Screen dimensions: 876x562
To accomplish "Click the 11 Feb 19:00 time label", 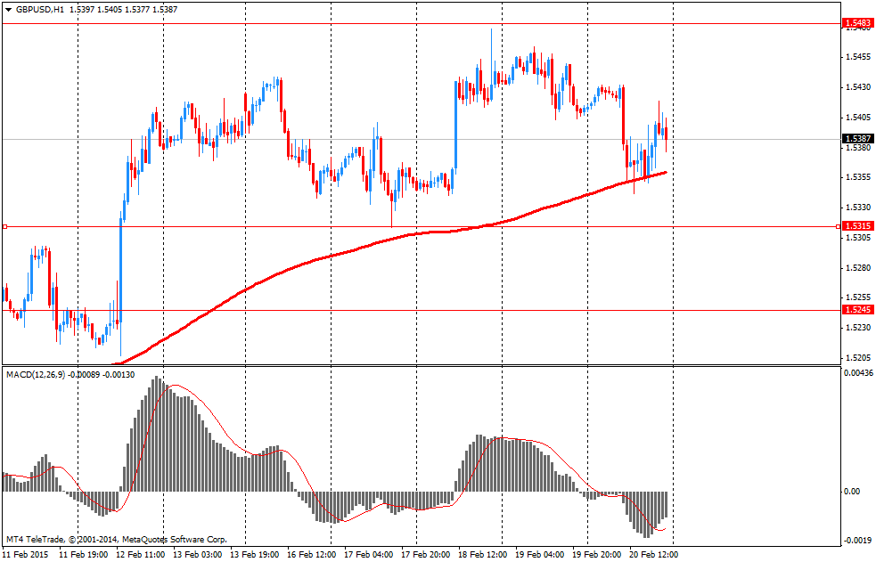I will coord(83,554).
